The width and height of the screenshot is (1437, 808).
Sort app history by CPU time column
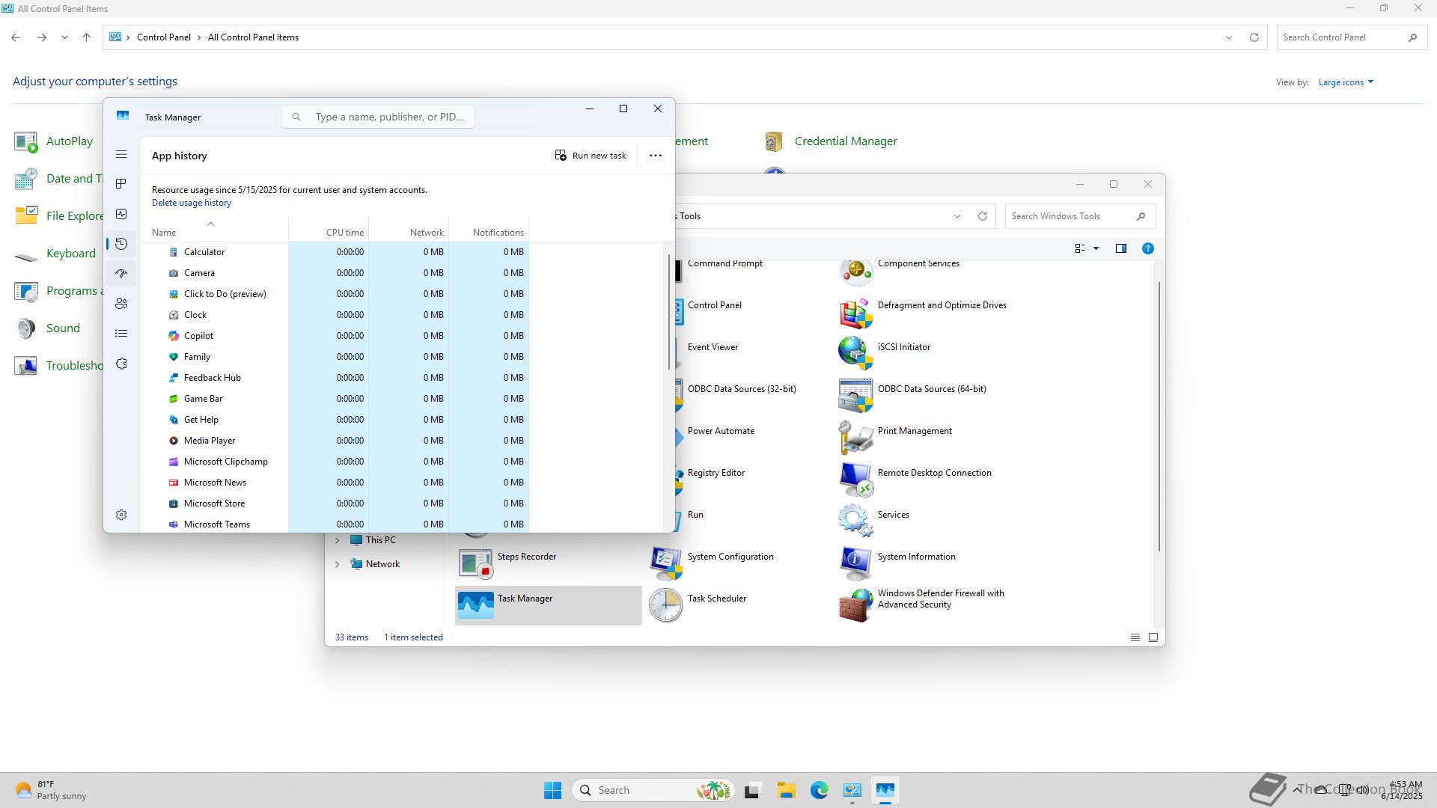pyautogui.click(x=344, y=233)
